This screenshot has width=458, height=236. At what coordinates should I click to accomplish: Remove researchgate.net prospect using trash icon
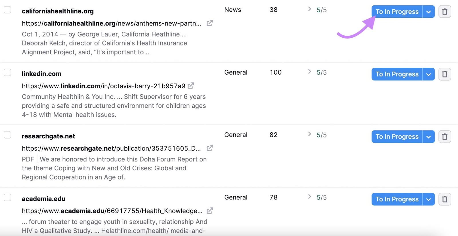(x=445, y=137)
